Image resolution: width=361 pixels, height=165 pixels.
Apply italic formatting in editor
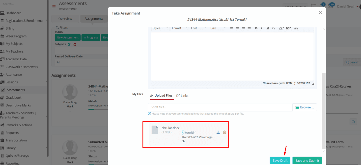point(262,28)
